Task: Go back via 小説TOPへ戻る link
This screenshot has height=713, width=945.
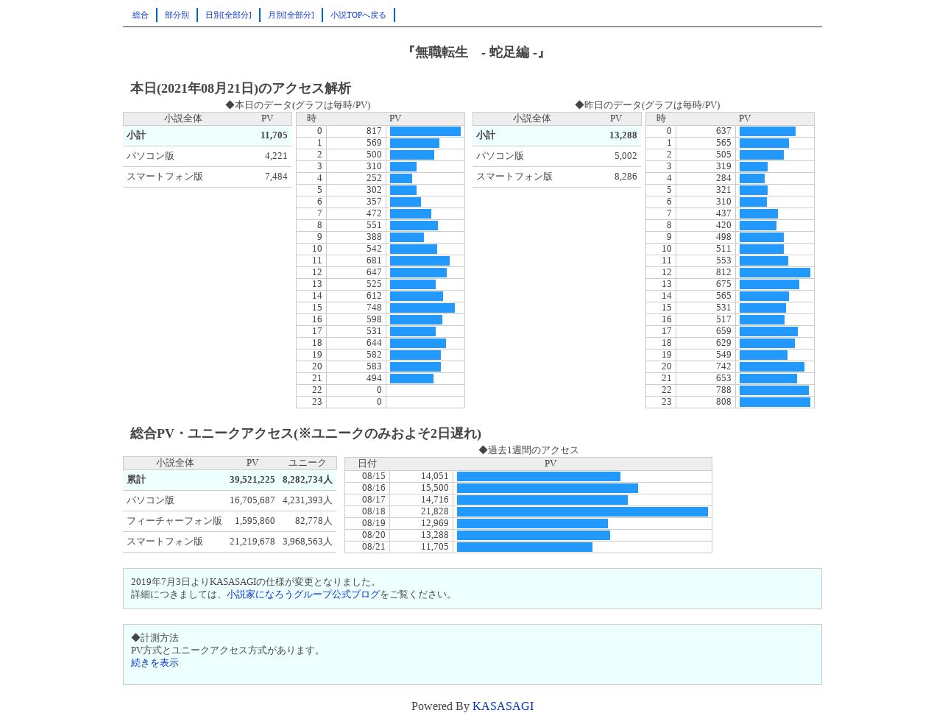Action: [358, 15]
